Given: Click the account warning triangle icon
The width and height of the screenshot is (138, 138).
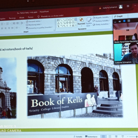Looking at the screenshot, I should click(100, 8).
